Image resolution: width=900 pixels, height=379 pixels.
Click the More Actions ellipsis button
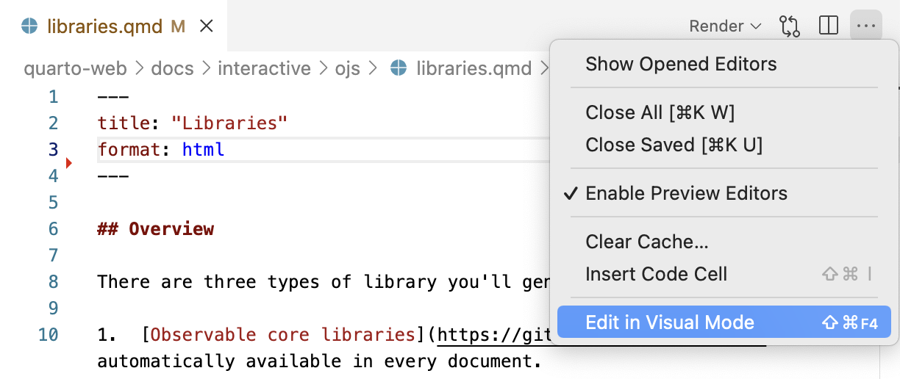tap(866, 26)
